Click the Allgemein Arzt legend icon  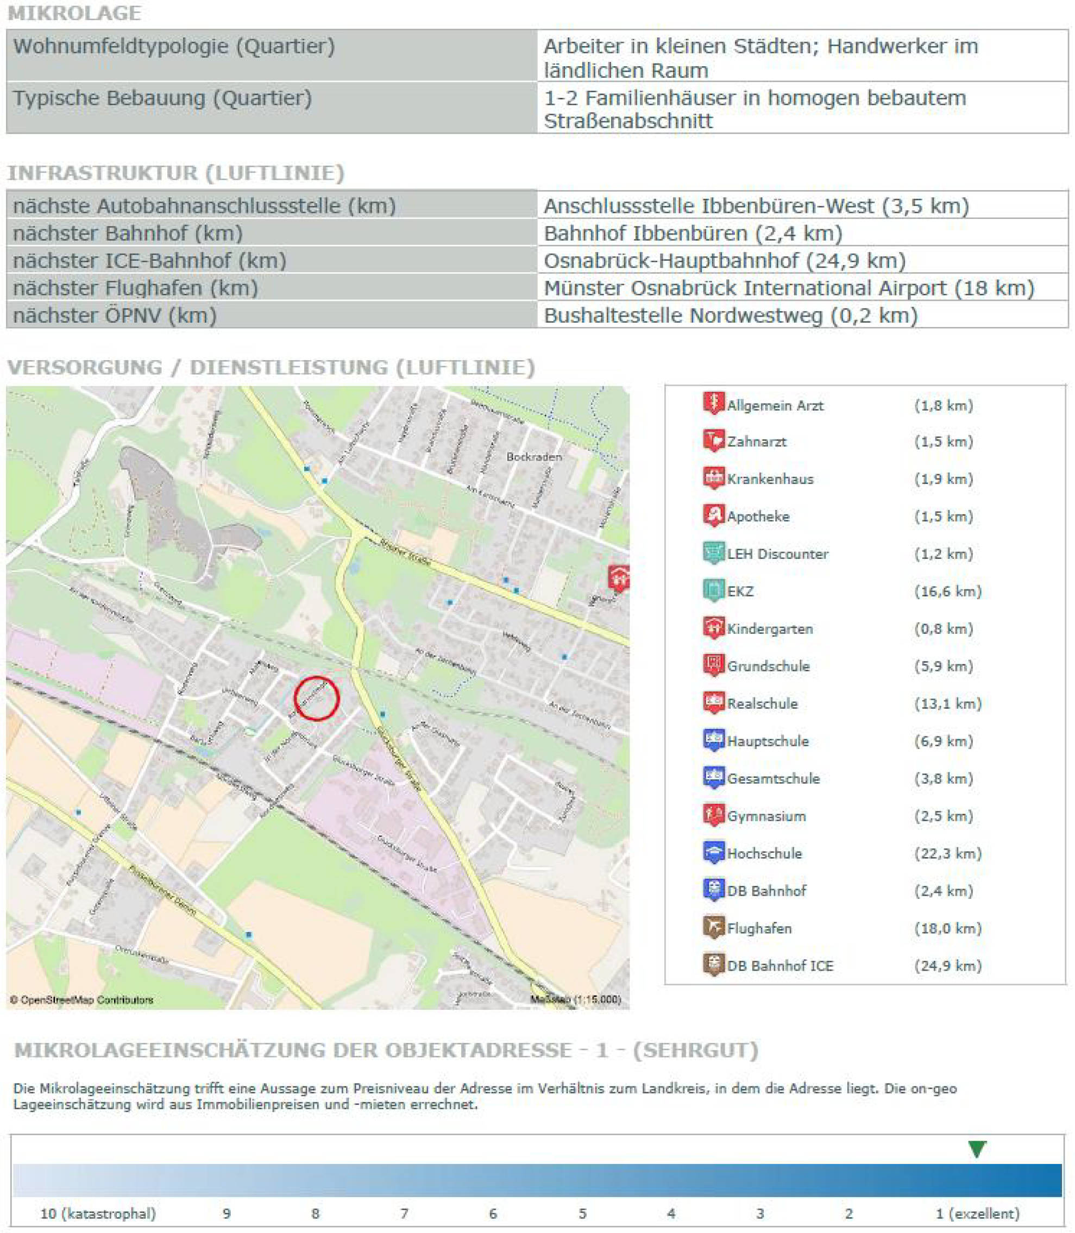click(x=713, y=404)
